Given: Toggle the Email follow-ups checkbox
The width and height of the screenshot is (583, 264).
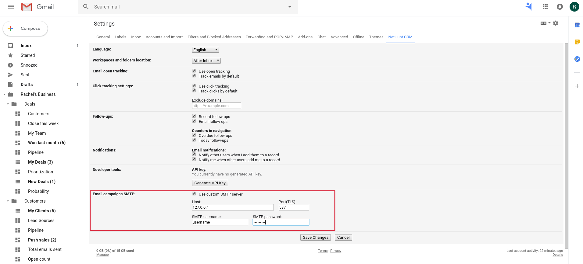Looking at the screenshot, I should (194, 121).
